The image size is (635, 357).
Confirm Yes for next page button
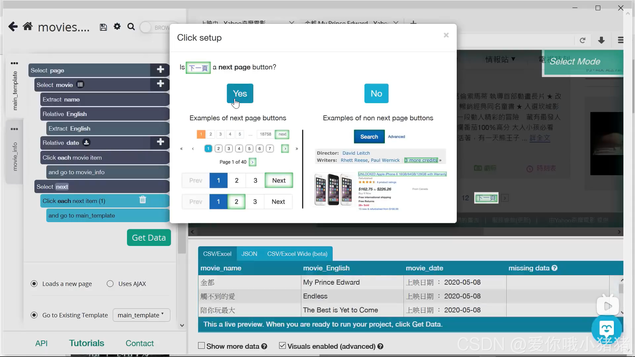[x=240, y=94]
